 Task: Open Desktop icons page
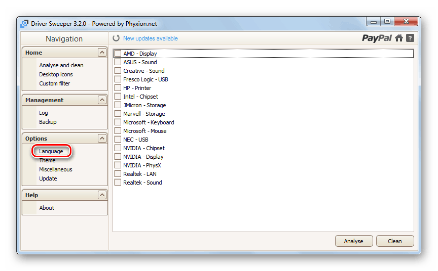(56, 74)
